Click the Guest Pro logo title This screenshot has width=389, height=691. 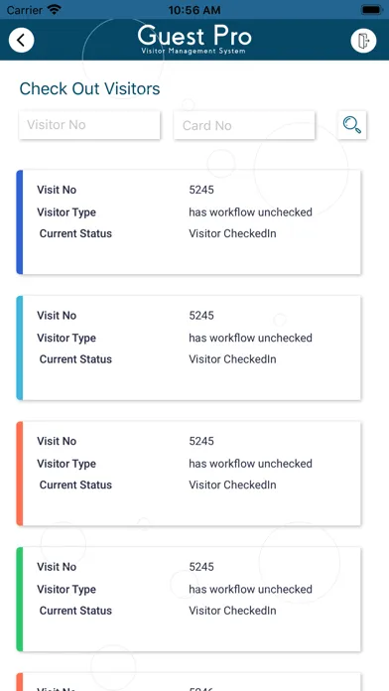(x=194, y=40)
